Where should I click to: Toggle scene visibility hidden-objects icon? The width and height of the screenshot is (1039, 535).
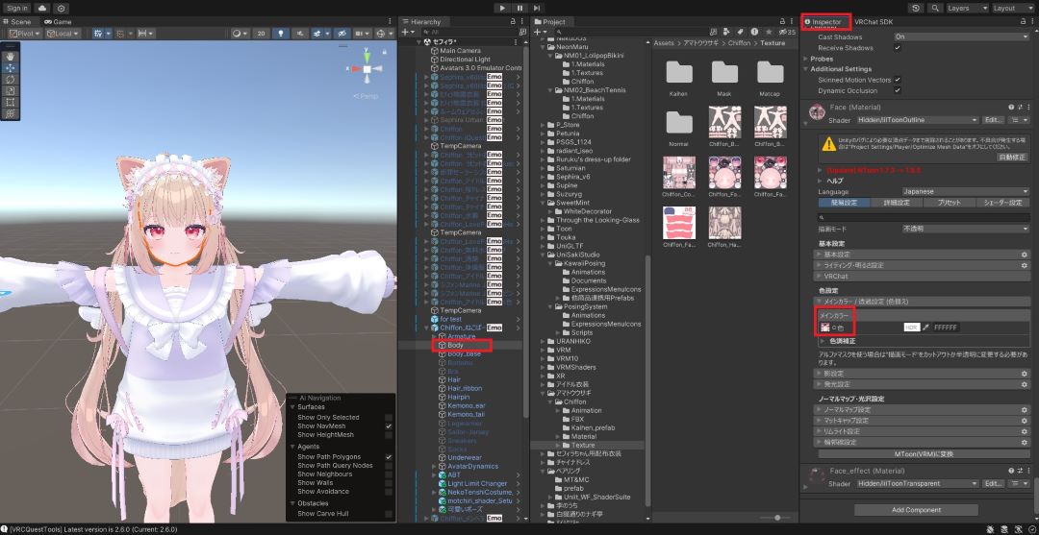click(x=342, y=33)
